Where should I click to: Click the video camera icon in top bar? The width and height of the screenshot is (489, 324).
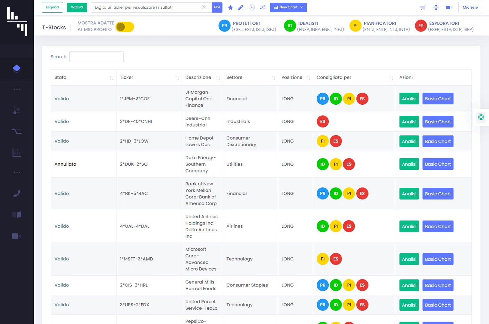click(x=449, y=7)
